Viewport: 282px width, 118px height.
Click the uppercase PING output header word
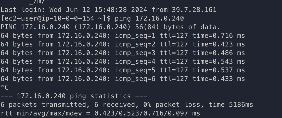[9, 27]
